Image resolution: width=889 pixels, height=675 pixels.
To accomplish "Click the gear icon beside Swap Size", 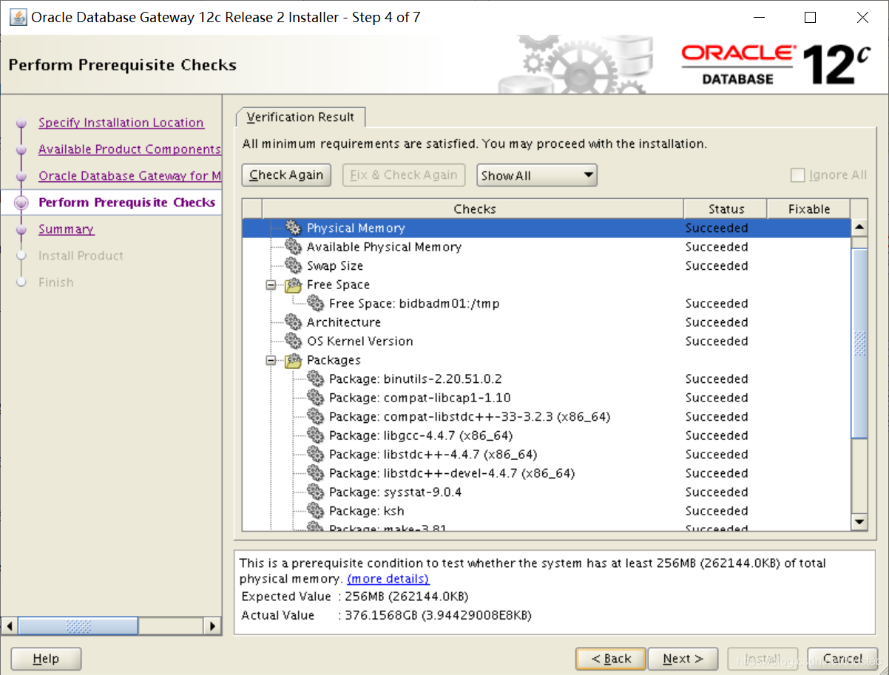I will (x=294, y=266).
